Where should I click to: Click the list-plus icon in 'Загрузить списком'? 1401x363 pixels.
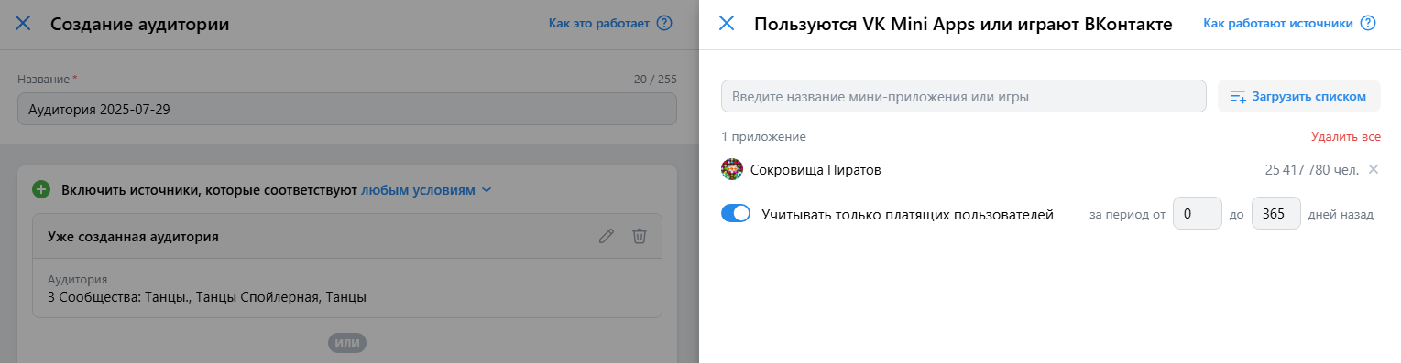click(x=1238, y=96)
